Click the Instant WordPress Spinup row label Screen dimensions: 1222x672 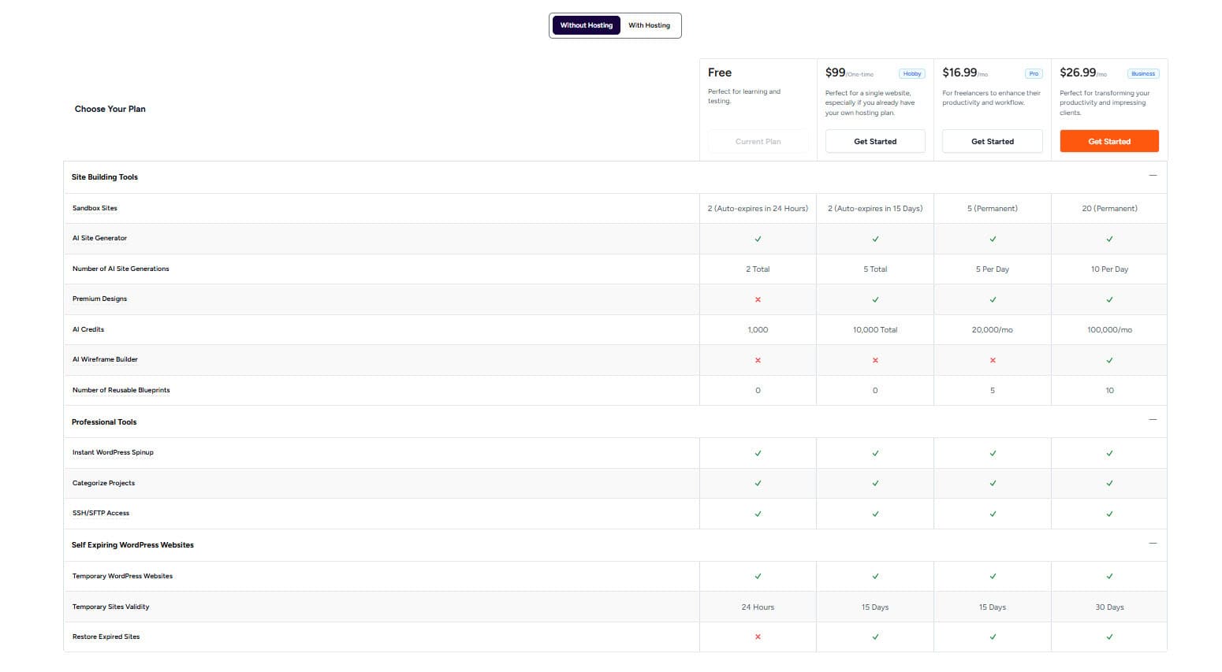coord(113,452)
